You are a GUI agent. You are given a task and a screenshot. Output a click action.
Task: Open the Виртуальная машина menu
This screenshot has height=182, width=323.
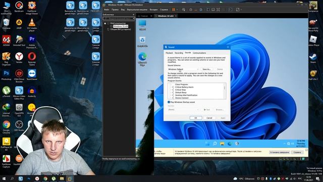[x=137, y=10]
